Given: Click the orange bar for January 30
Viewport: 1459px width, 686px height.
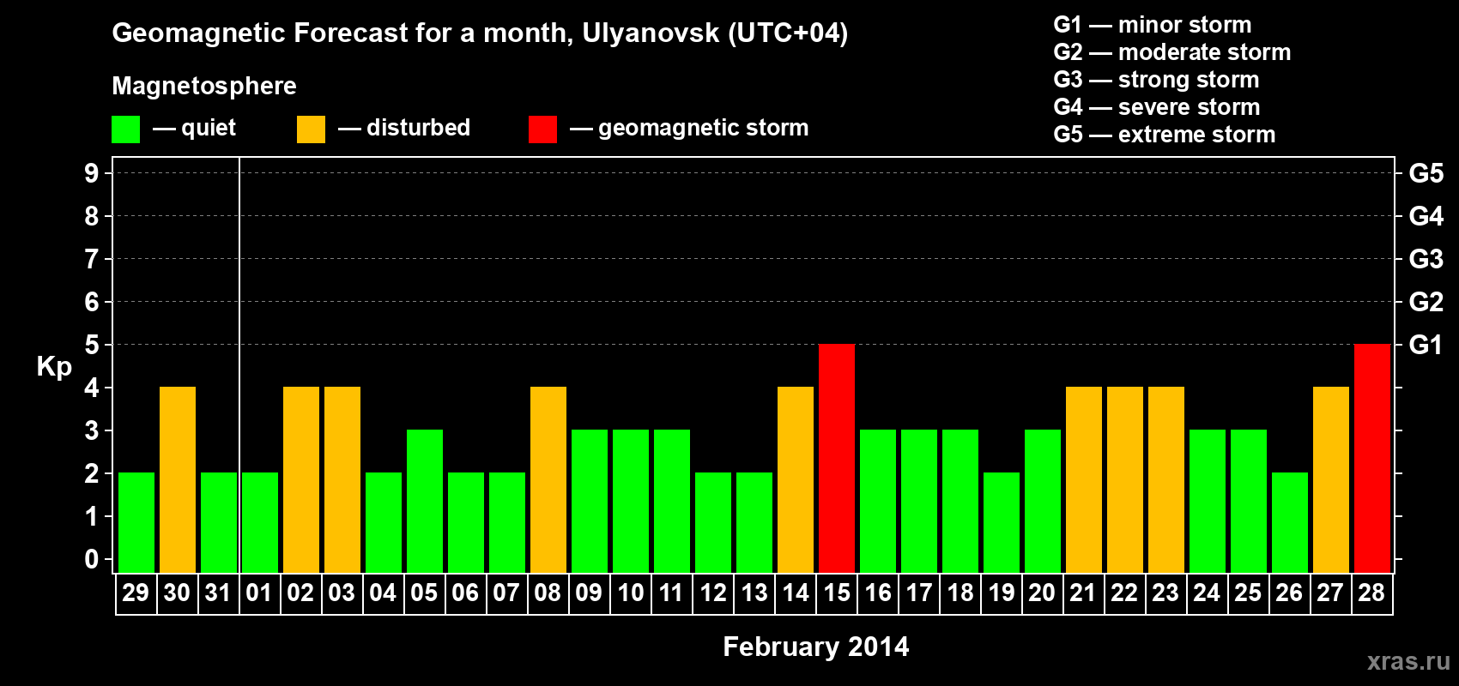Looking at the screenshot, I should pos(178,479).
